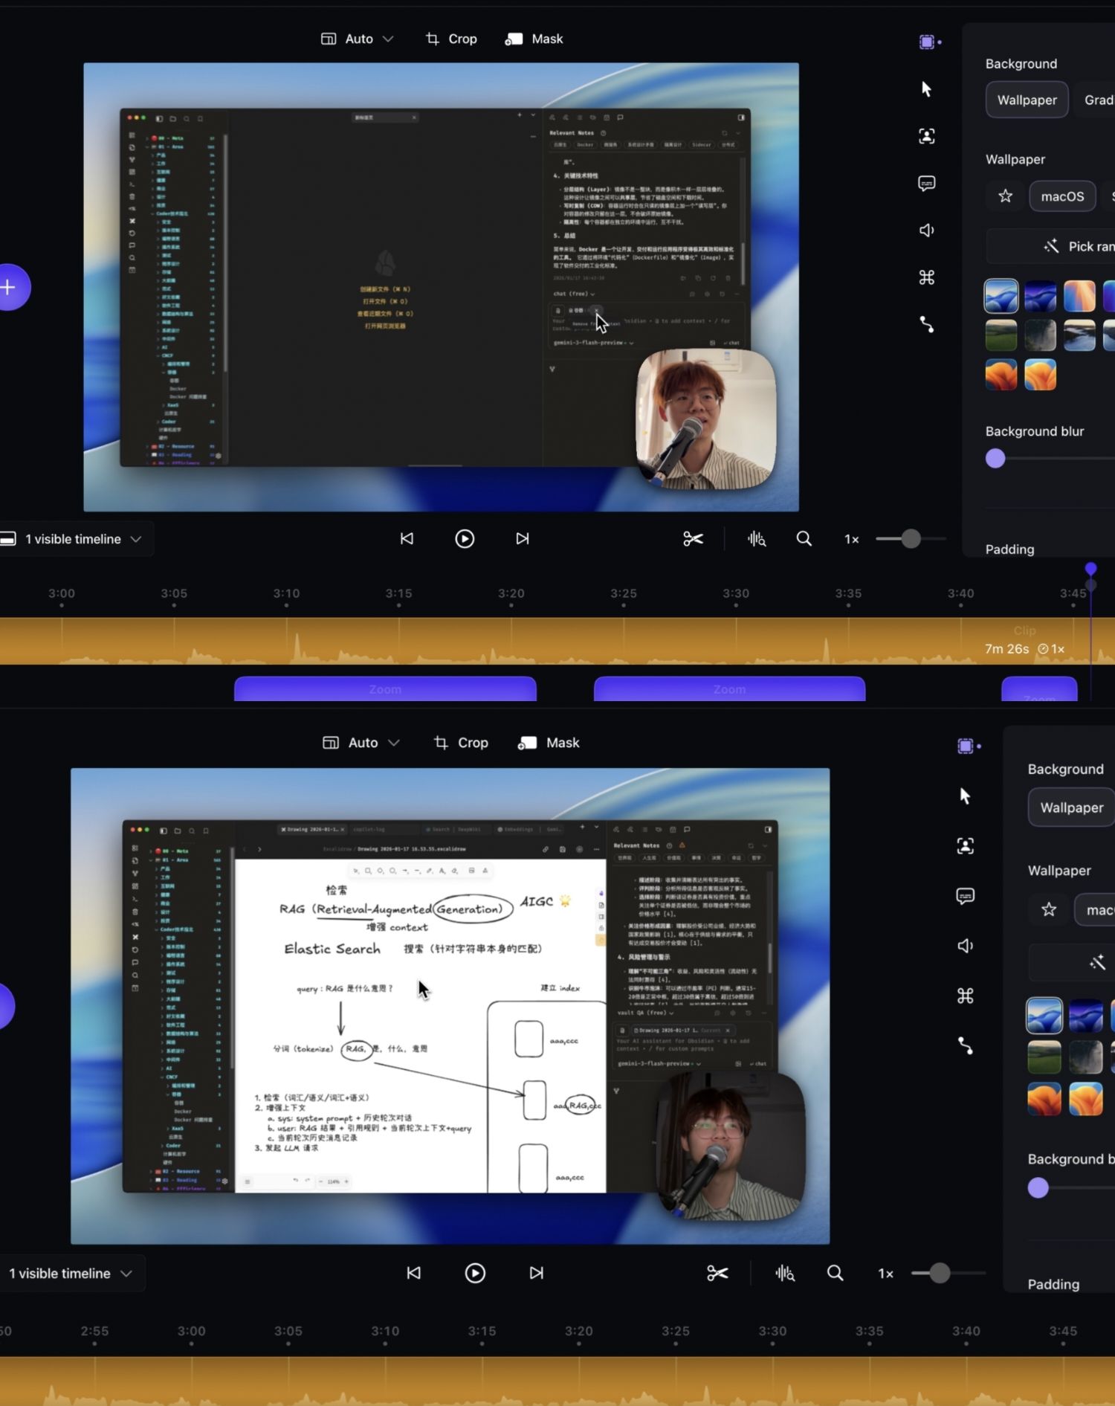Open audio speaker settings in bottom editor sidebar
This screenshot has width=1115, height=1406.
[965, 946]
